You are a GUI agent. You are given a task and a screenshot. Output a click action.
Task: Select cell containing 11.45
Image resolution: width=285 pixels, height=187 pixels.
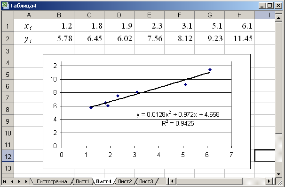[239, 38]
